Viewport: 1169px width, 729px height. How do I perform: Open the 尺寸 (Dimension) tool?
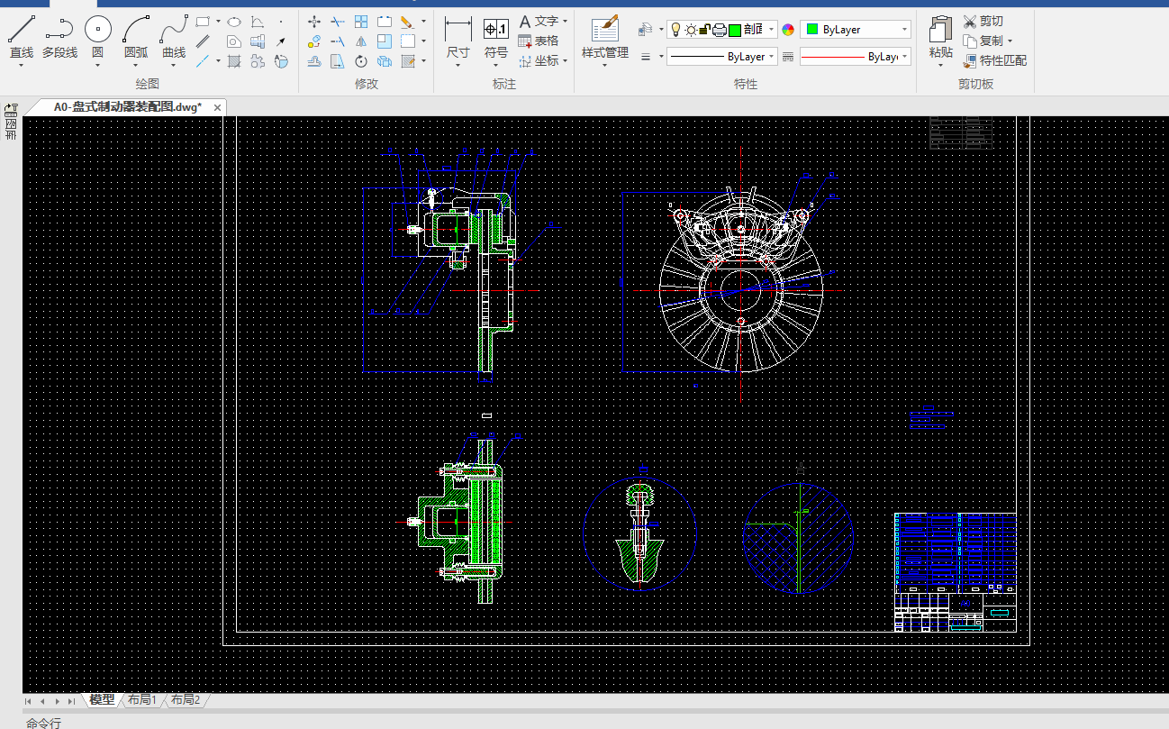(458, 39)
